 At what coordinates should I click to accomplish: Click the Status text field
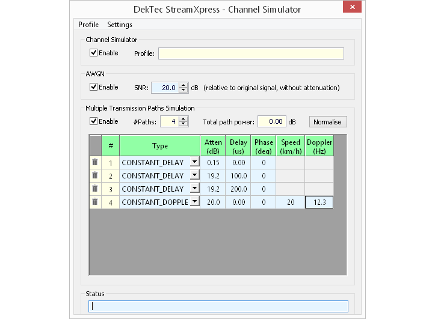[218, 306]
